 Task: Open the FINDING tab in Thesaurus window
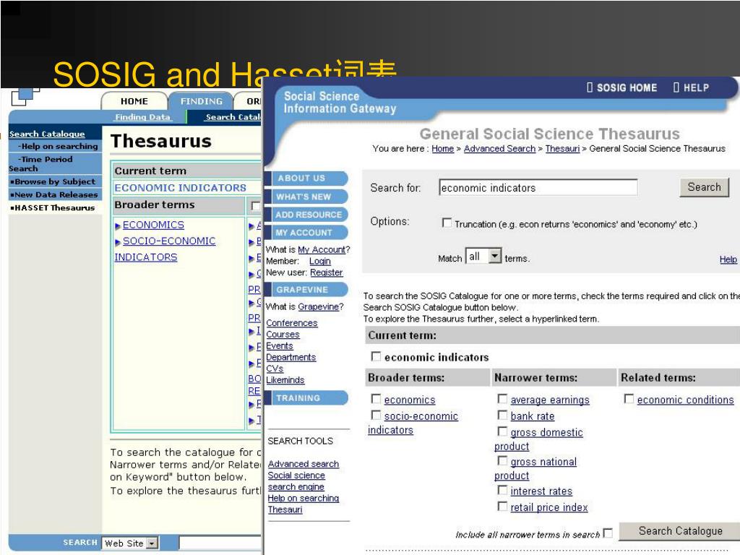201,101
